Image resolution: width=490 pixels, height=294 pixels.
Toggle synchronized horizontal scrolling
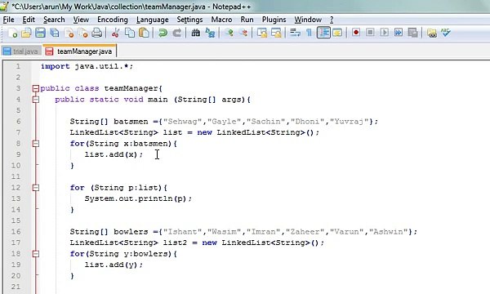[x=276, y=33]
